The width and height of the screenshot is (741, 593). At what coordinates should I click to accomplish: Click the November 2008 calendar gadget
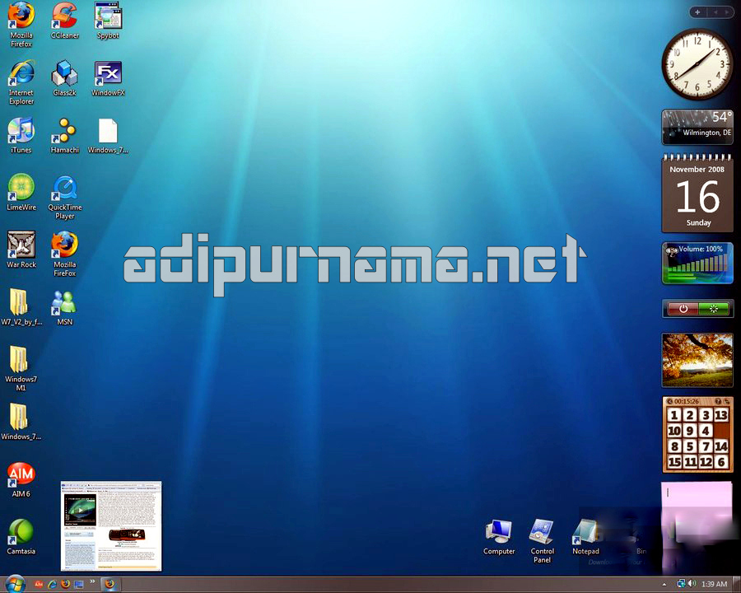pos(697,194)
